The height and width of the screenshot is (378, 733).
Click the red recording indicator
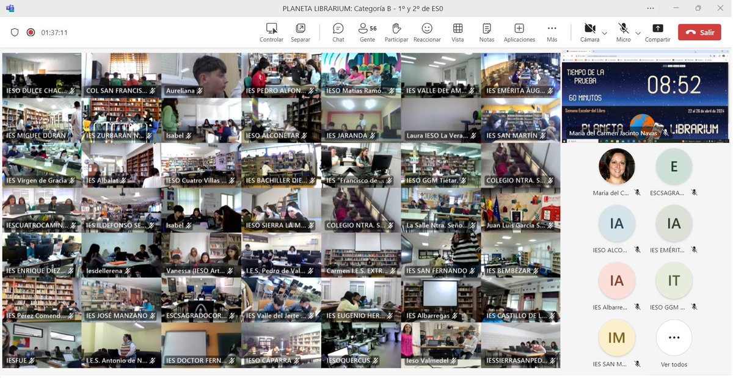tap(31, 32)
